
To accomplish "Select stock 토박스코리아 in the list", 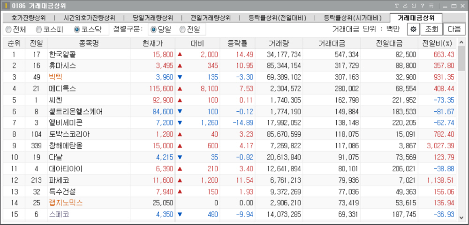I will [69, 134].
